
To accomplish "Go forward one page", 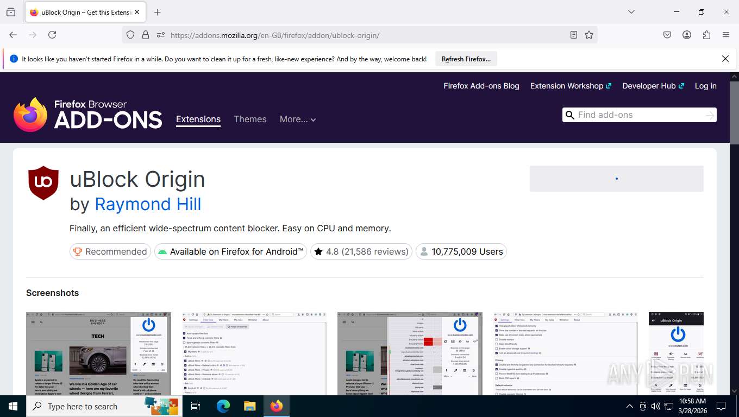I will [x=33, y=35].
